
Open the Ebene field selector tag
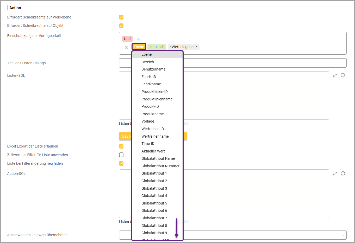[x=139, y=47]
